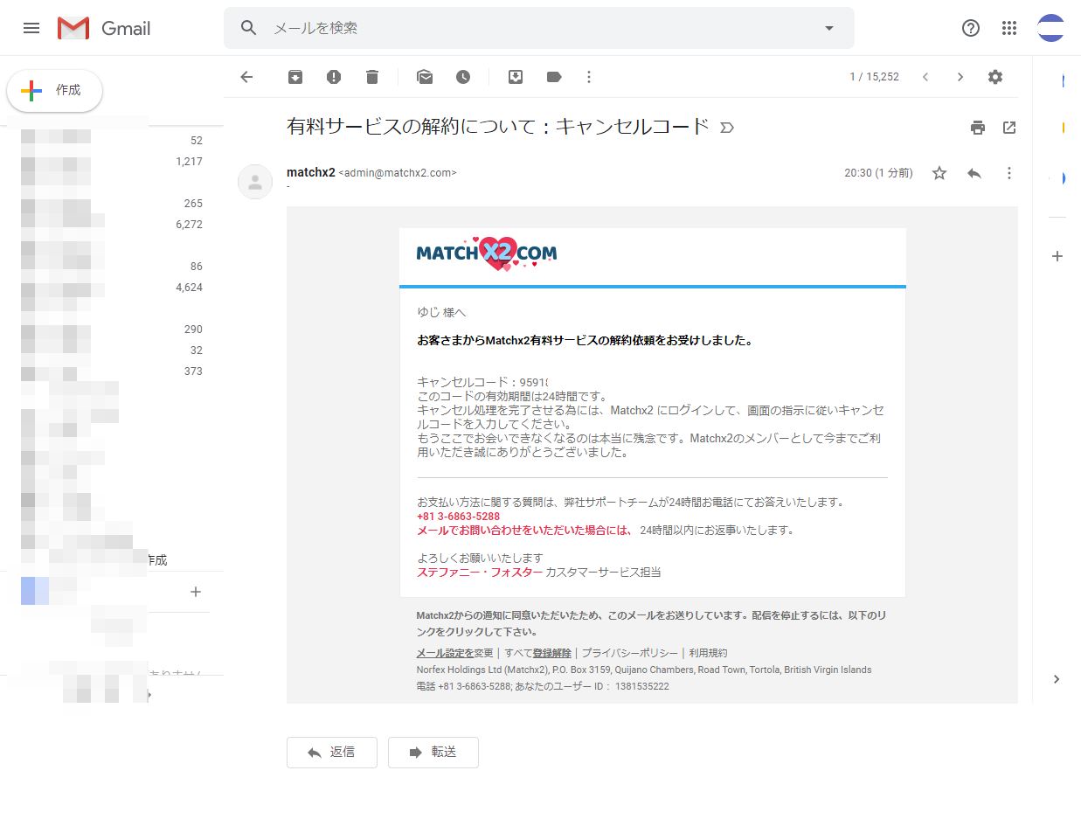Click すべて登録解除 link
This screenshot has height=833, width=1081.
(537, 653)
